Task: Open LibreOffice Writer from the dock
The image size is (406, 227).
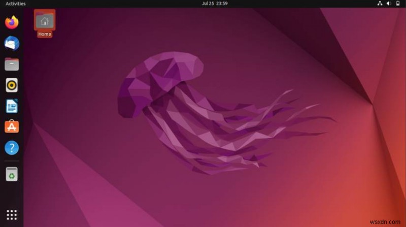Action: click(12, 106)
